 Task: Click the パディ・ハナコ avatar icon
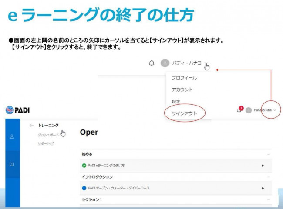point(165,63)
